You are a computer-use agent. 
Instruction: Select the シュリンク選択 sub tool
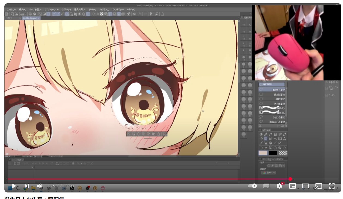(x=272, y=117)
